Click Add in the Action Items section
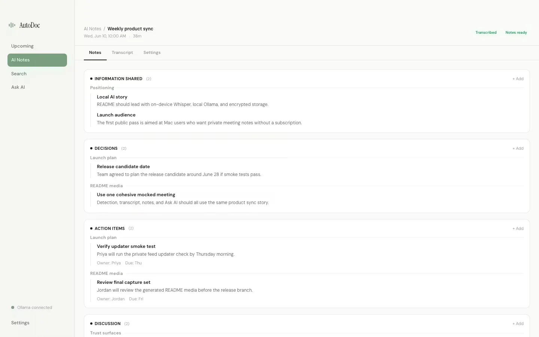The image size is (539, 337). (x=518, y=228)
